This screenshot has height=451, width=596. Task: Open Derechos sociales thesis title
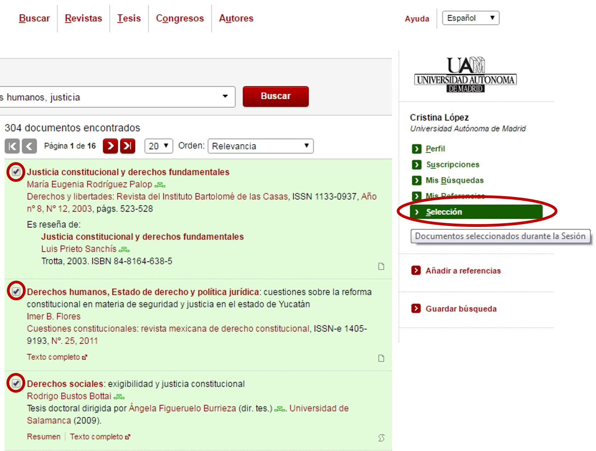point(65,384)
